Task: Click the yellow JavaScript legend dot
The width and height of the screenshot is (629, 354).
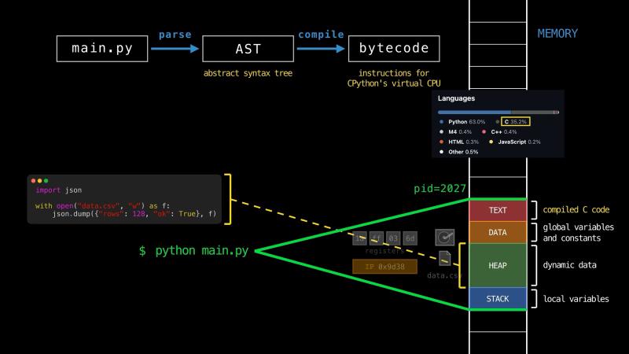Action: (x=491, y=142)
